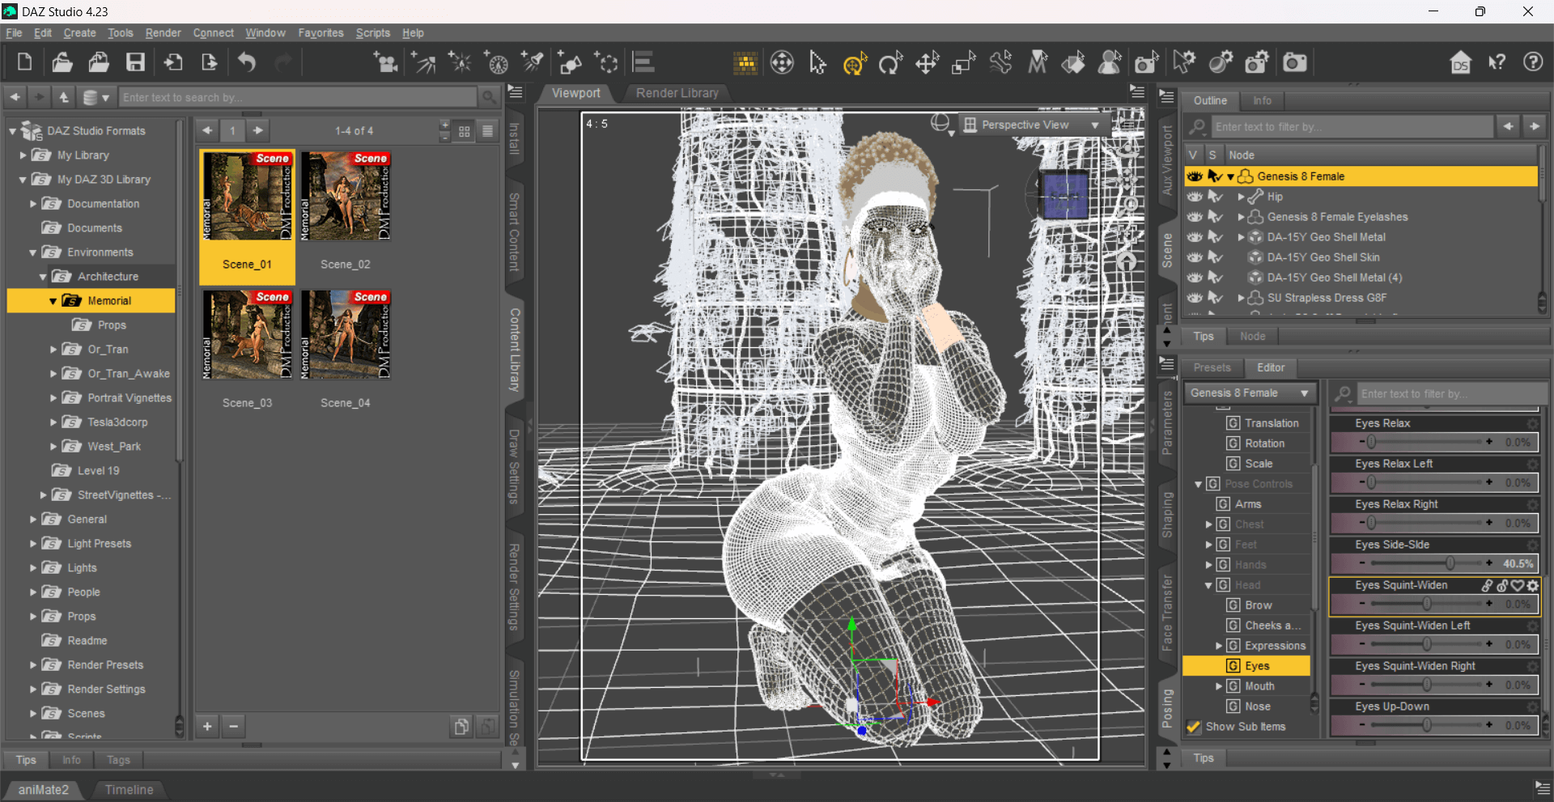The width and height of the screenshot is (1554, 802).
Task: Open a scene file
Action: [62, 62]
